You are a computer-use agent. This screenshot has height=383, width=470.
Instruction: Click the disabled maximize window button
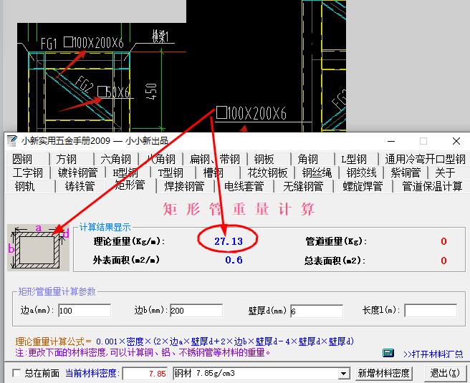click(423, 141)
